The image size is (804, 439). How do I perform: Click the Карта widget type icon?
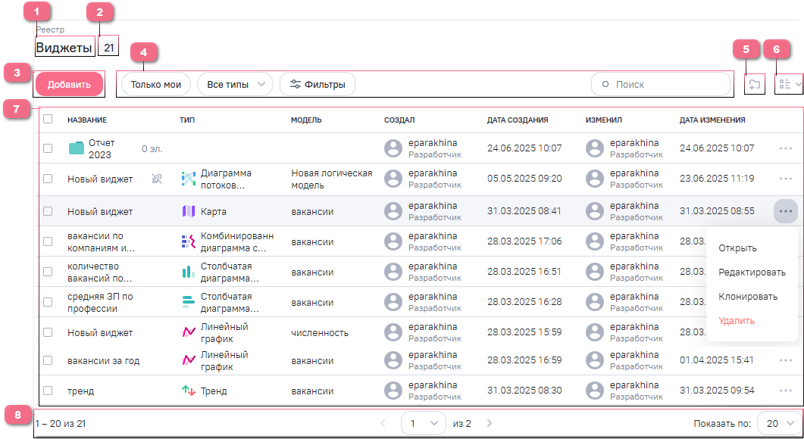(x=189, y=211)
